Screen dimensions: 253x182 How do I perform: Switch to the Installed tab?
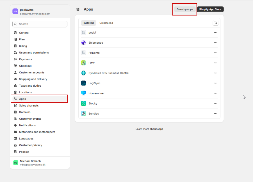(x=88, y=23)
